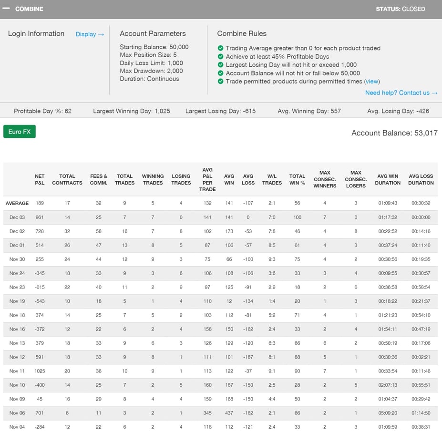The width and height of the screenshot is (442, 433).
Task: Click the AVG WIN DURATION column header
Action: (x=388, y=179)
